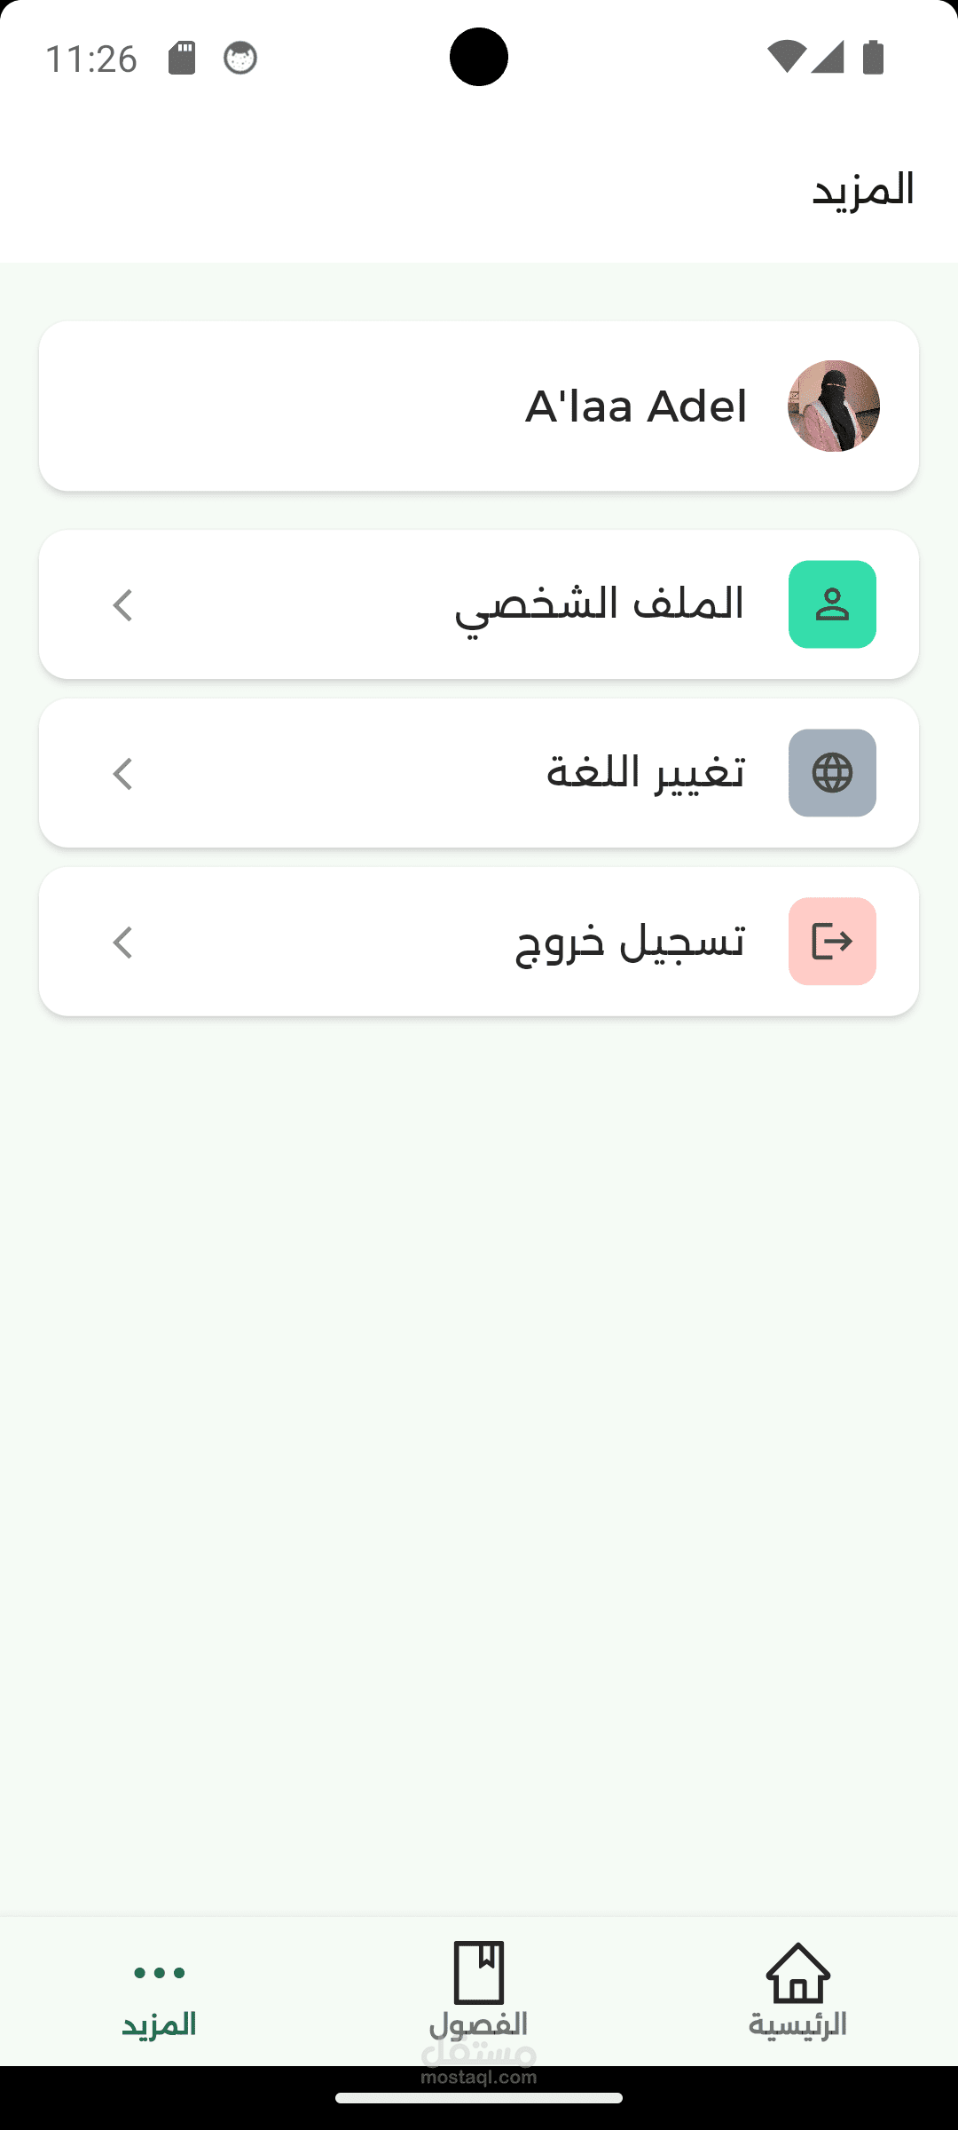Open the chevron on تغيير اللغة row
The image size is (958, 2130).
click(x=122, y=774)
